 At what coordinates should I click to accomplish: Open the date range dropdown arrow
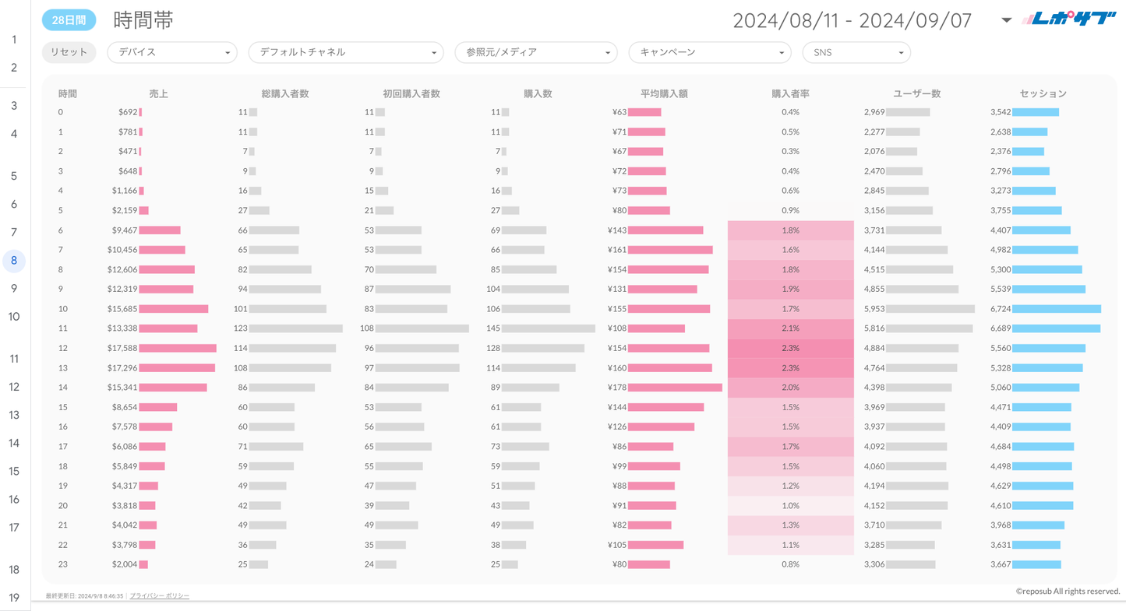(1006, 20)
